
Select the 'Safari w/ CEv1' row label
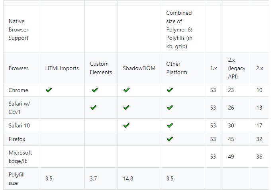[x=19, y=108]
